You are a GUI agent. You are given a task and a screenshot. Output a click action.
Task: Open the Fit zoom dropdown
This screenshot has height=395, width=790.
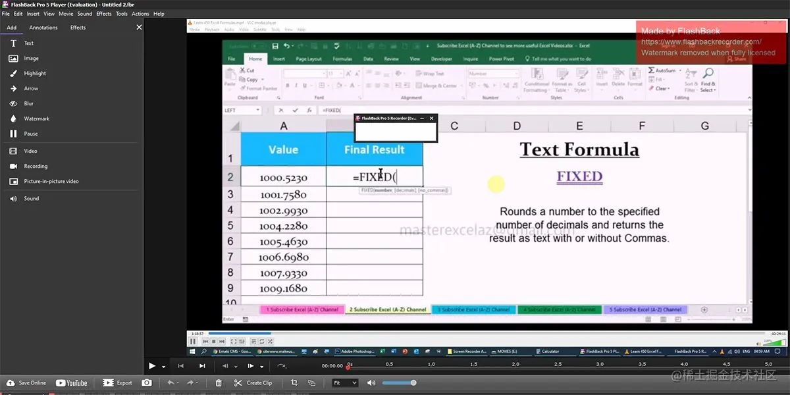click(345, 382)
